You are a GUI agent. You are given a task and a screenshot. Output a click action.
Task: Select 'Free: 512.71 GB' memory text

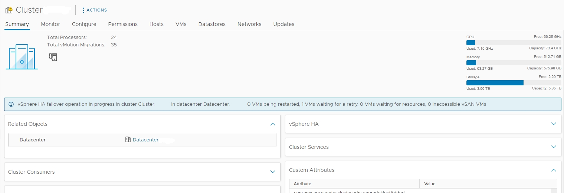[548, 57]
